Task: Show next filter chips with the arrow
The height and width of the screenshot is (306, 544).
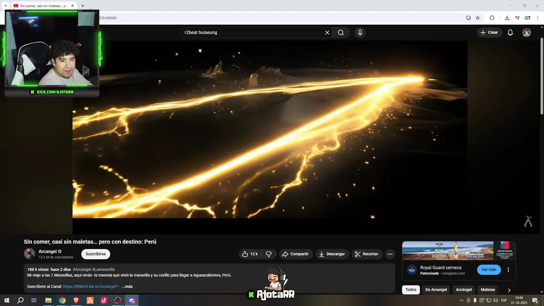Action: coord(509,290)
